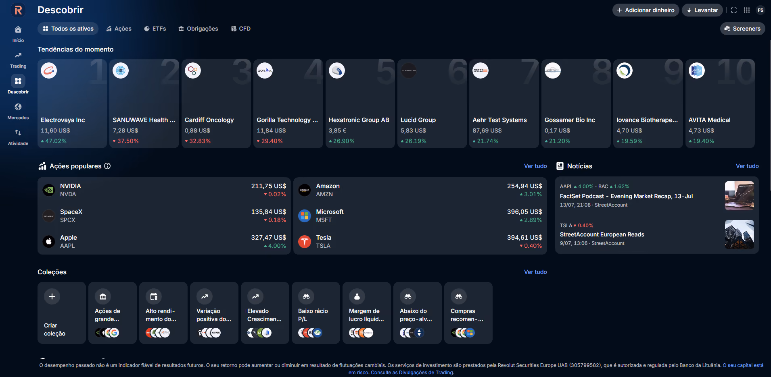Open the Elevado Crescimento collection card

(x=265, y=313)
